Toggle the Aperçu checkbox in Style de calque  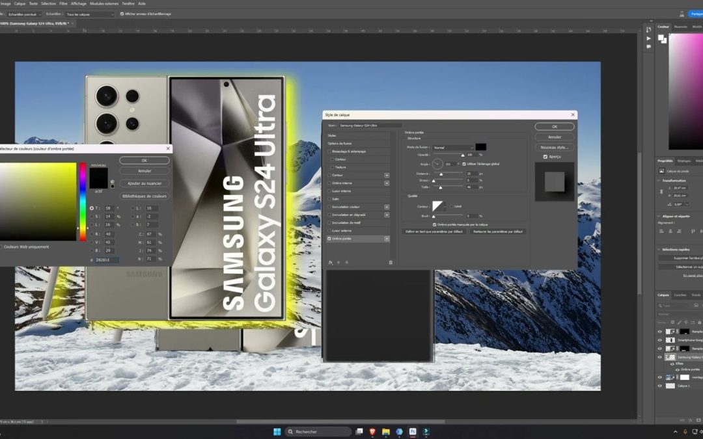(x=545, y=157)
